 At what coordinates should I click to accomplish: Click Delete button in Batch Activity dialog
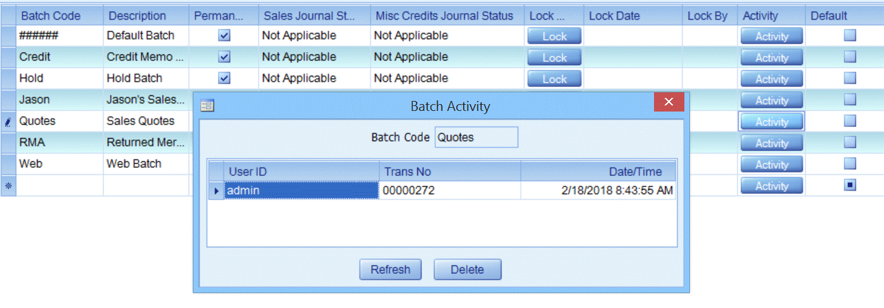coord(467,270)
